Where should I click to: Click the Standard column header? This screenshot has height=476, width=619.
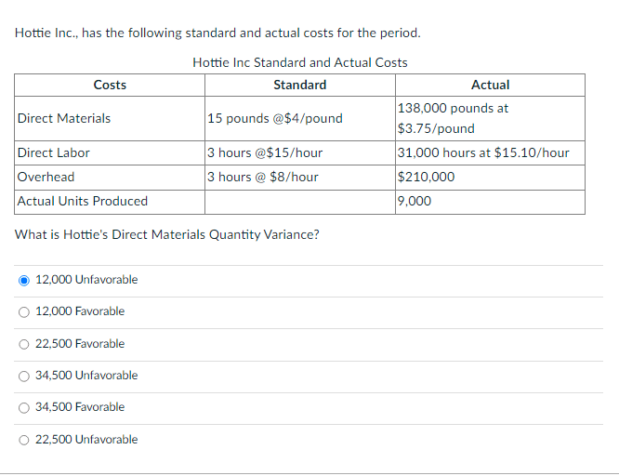coord(300,85)
